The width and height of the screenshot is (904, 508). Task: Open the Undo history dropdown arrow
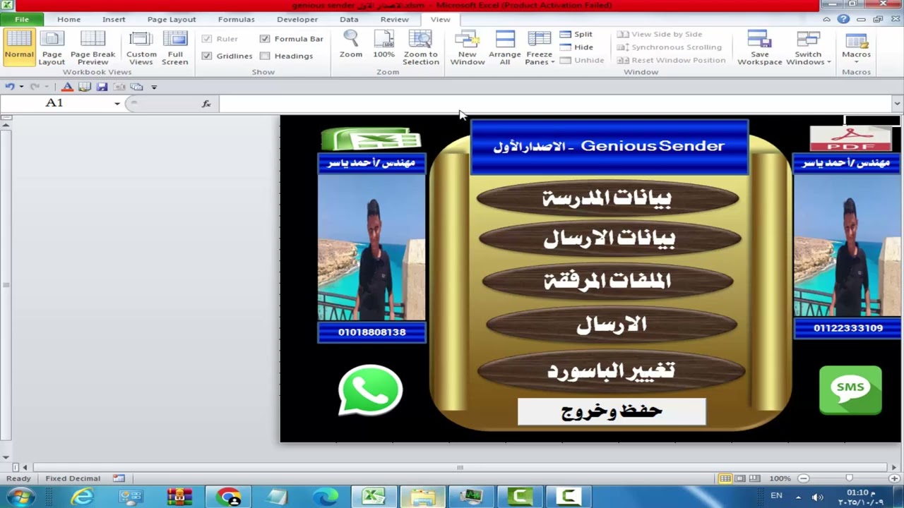[21, 87]
